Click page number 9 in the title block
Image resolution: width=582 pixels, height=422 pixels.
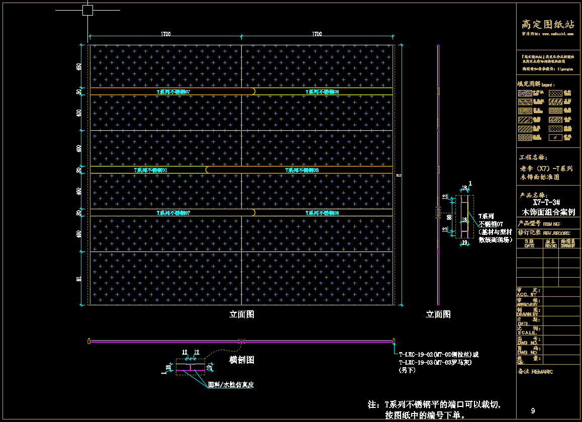[x=533, y=411]
